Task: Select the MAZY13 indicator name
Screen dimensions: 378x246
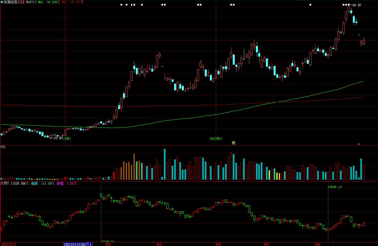Action: click(x=31, y=2)
